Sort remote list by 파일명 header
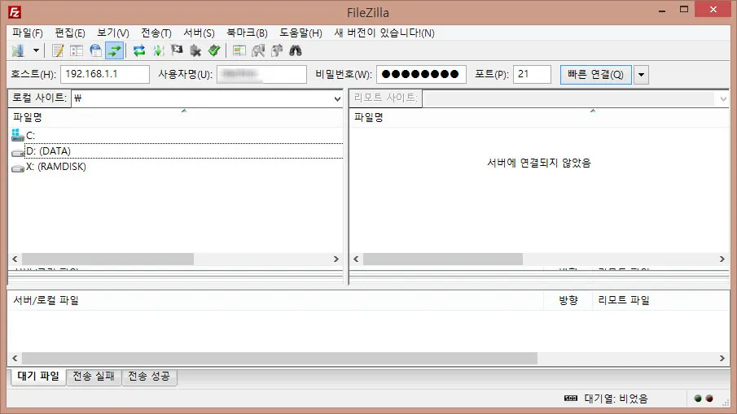The height and width of the screenshot is (414, 737). pyautogui.click(x=539, y=117)
